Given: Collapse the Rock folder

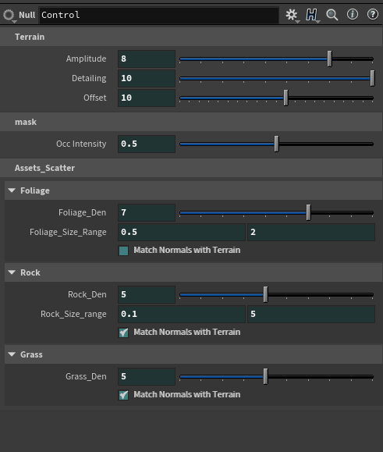Looking at the screenshot, I should (12, 272).
